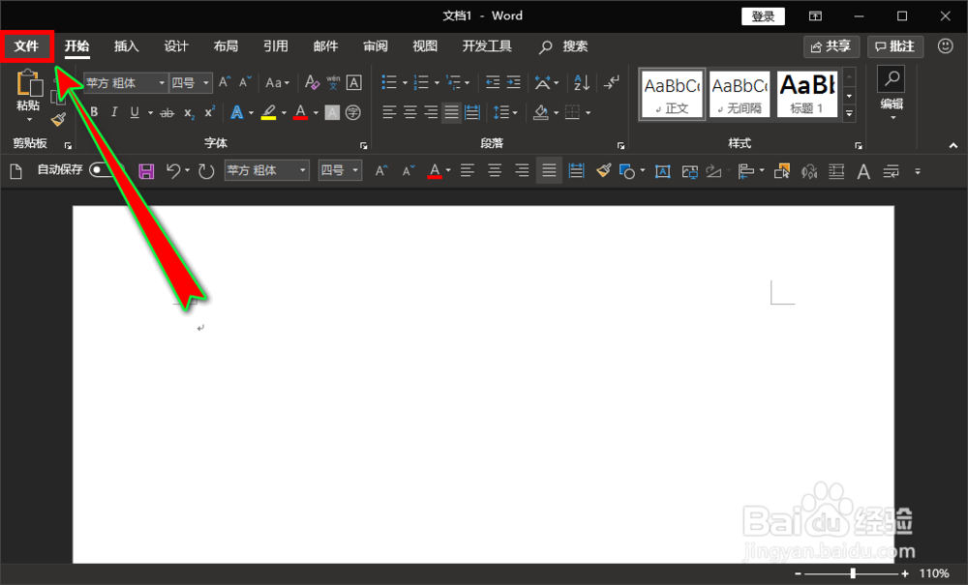Image resolution: width=968 pixels, height=585 pixels.
Task: Toggle ribbon display options icon in title bar
Action: pyautogui.click(x=815, y=16)
